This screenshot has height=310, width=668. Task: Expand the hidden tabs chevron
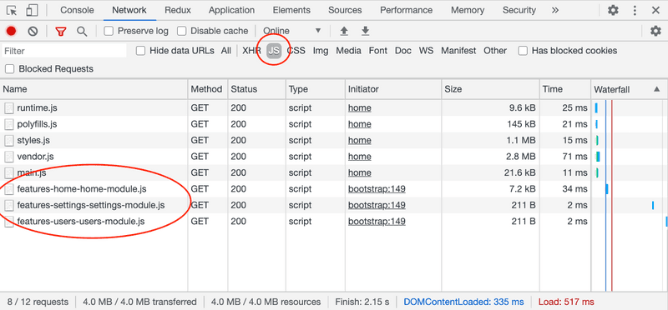[x=554, y=10]
